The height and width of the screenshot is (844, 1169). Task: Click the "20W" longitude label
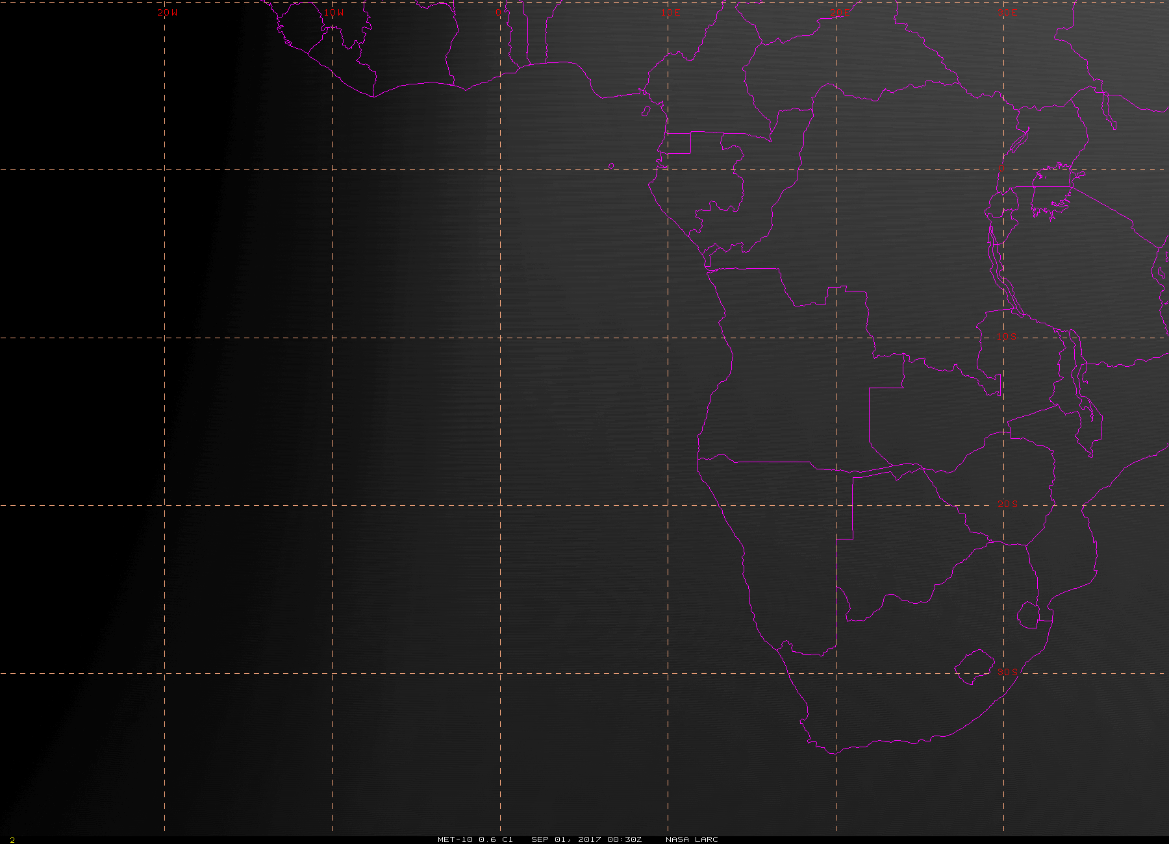[167, 12]
